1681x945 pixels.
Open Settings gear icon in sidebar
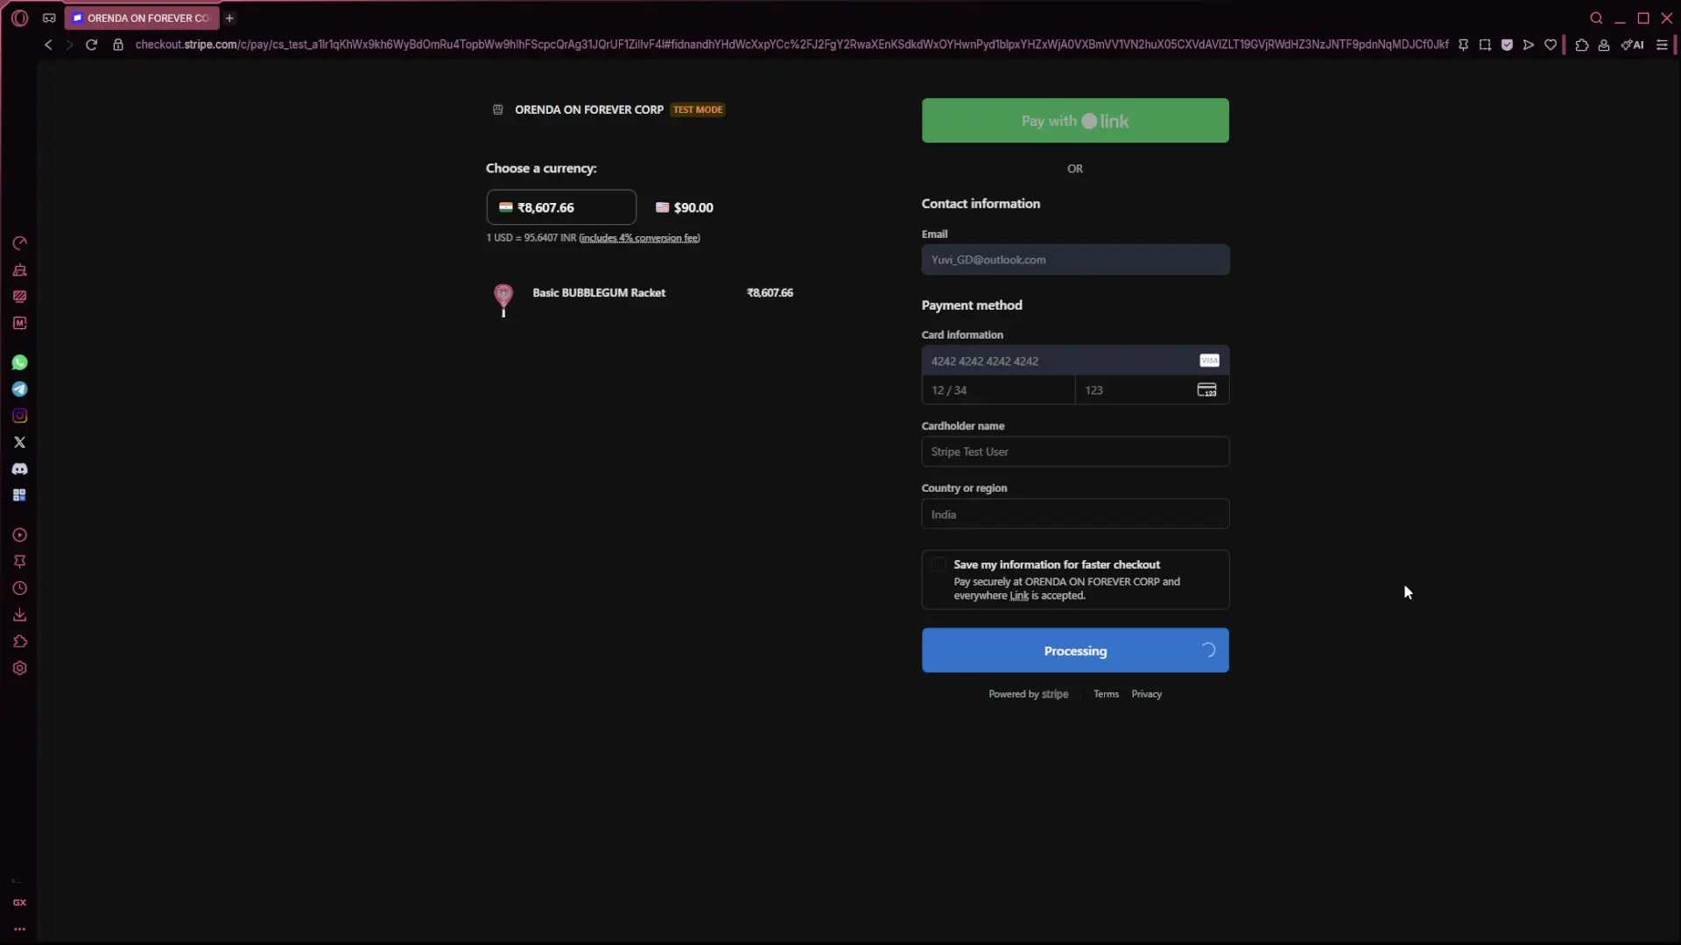[x=19, y=668]
